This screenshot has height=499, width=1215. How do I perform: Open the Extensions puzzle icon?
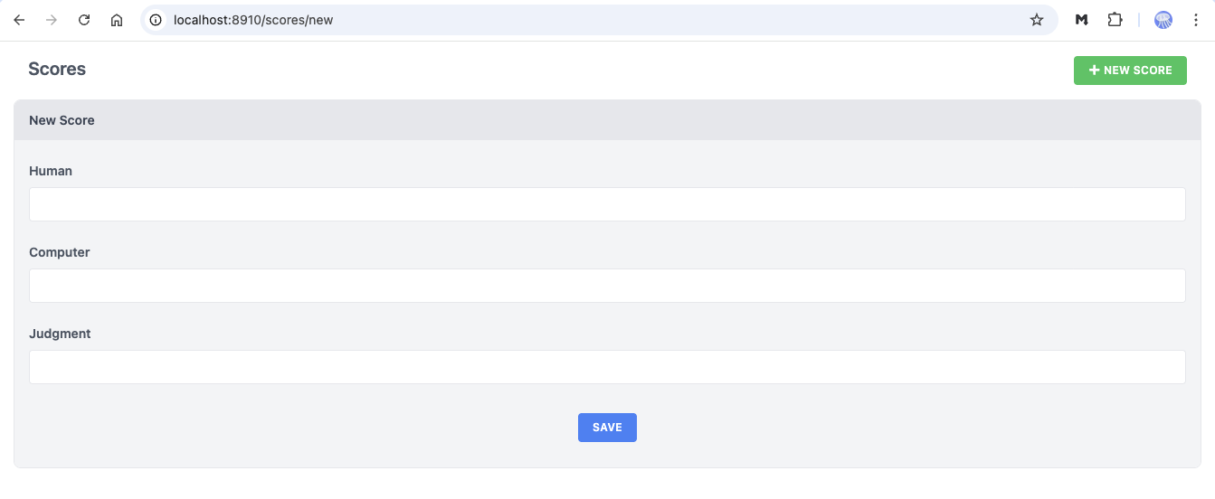[1115, 20]
